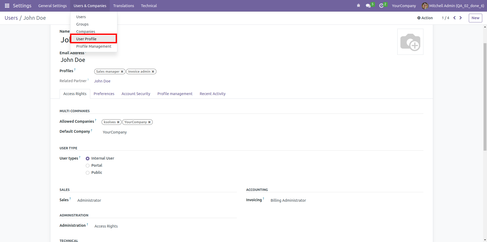Open the Action dropdown menu
487x242 pixels.
425,18
